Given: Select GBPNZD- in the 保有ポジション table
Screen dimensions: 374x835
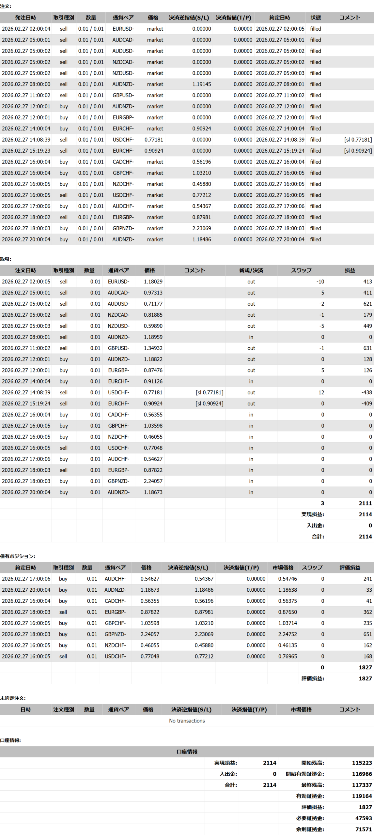Looking at the screenshot, I should point(115,634).
